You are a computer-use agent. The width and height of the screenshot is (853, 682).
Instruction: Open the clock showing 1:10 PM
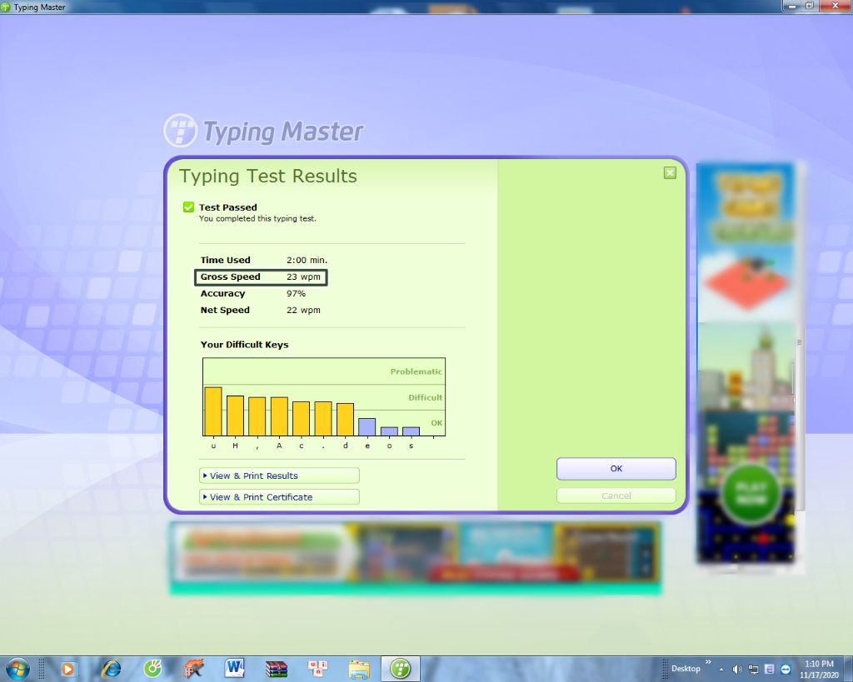pos(819,669)
